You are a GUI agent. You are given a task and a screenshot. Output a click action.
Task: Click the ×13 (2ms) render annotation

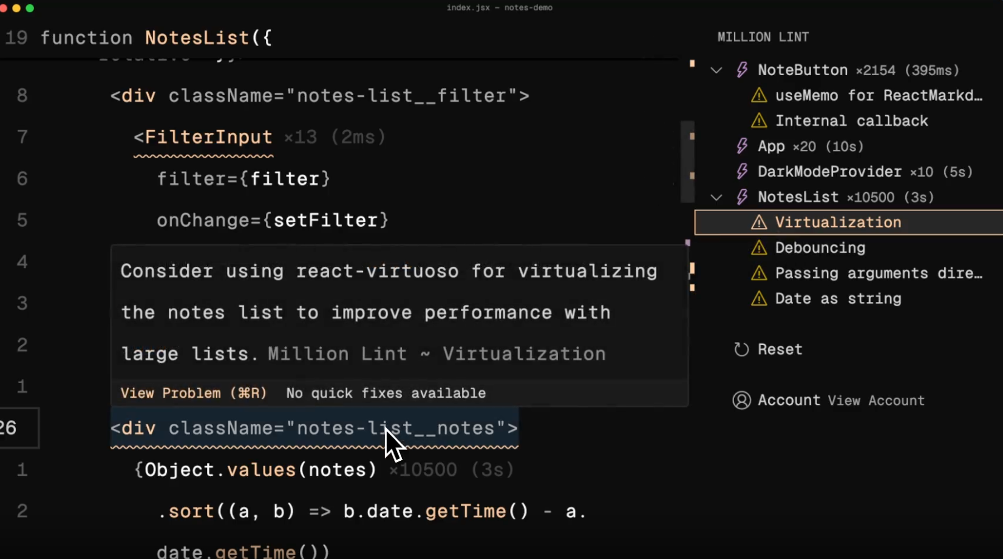point(335,137)
